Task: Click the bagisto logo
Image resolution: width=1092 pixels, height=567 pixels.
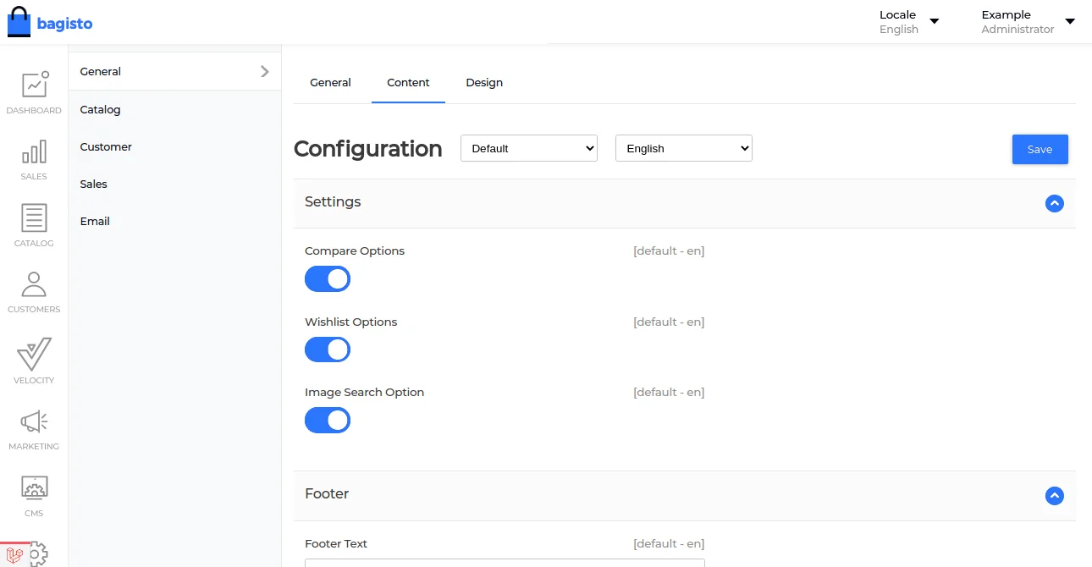Action: 50,23
